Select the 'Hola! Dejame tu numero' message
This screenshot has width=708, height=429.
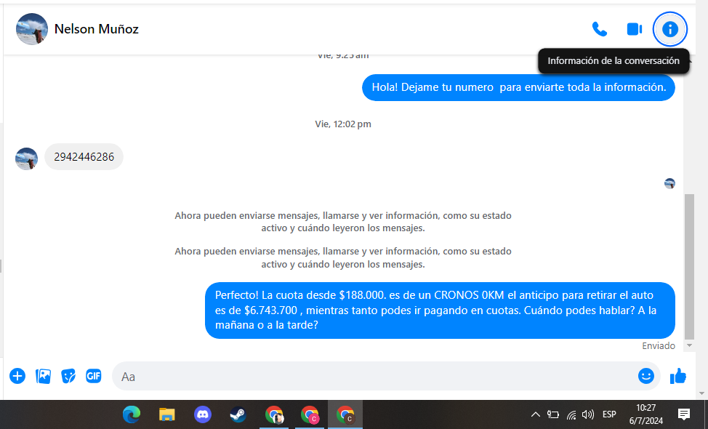click(x=518, y=87)
